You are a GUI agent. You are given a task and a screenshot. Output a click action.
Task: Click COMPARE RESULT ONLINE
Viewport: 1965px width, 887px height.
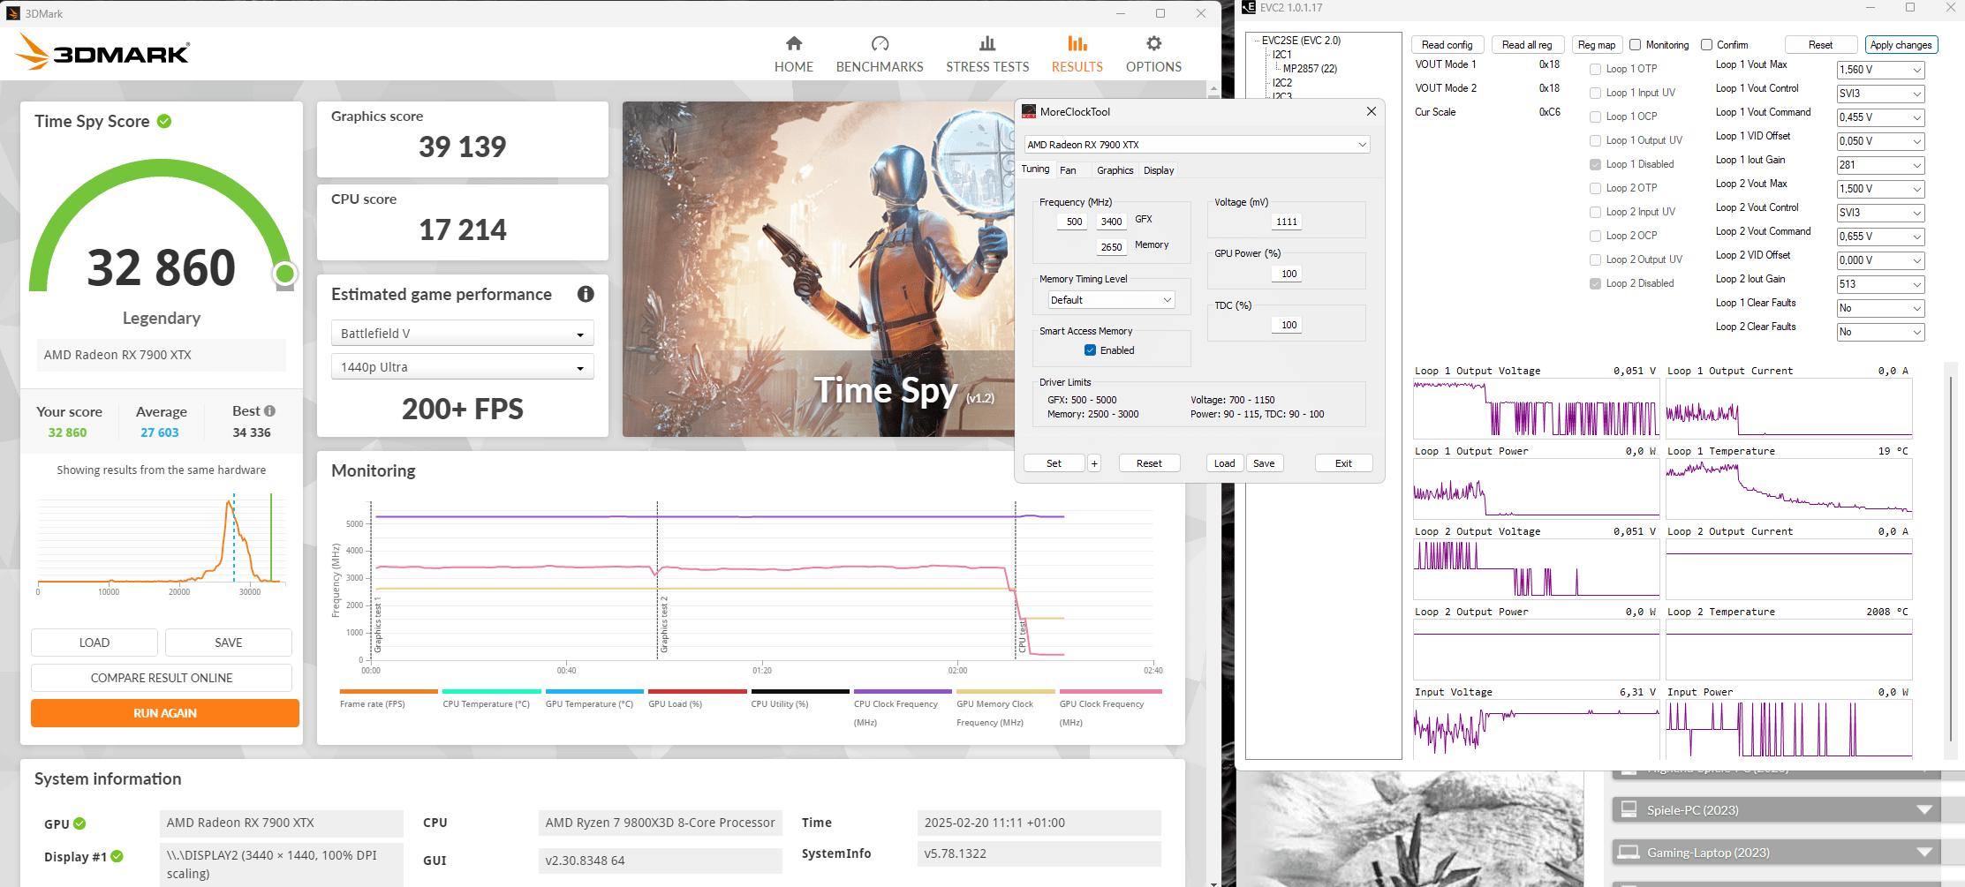(x=162, y=678)
